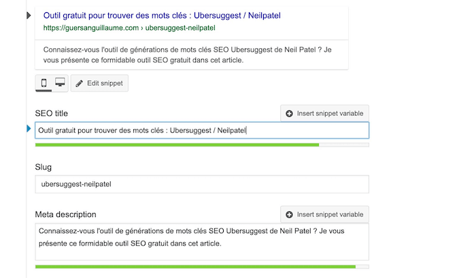Image resolution: width=476 pixels, height=278 pixels.
Task: Click the "SEO title" field label
Action: (x=52, y=113)
